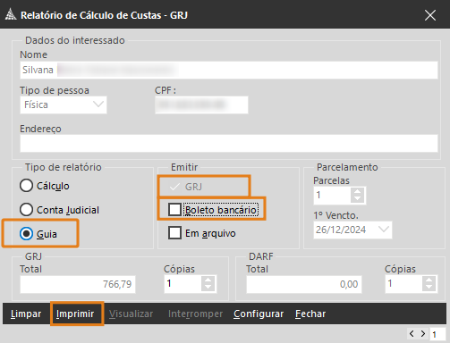Decrease DARF Cópias with down arrow
Viewport: 450px width, 343px height.
(429, 288)
